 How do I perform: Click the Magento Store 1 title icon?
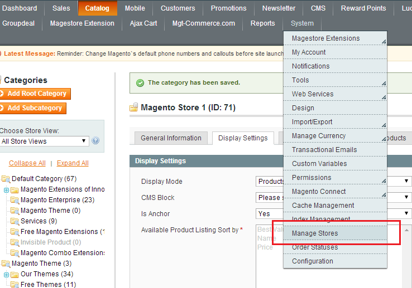(134, 108)
